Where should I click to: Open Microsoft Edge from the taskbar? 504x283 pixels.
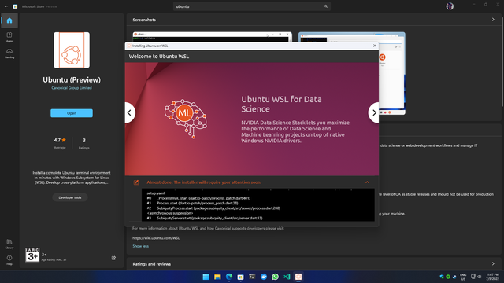(x=229, y=277)
